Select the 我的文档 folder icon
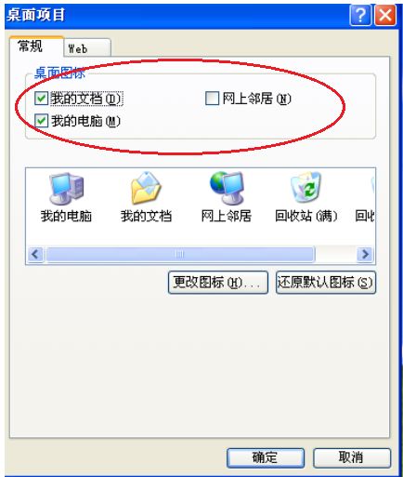The width and height of the screenshot is (403, 477). click(146, 188)
